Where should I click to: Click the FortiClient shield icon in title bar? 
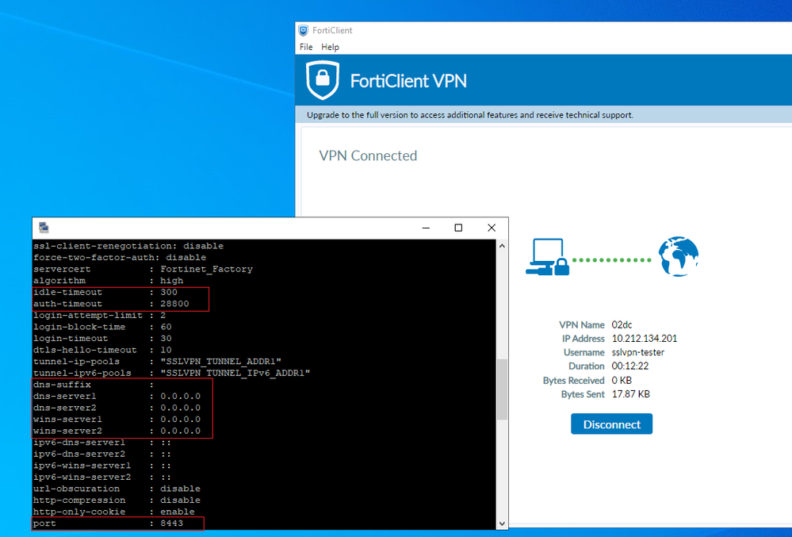[303, 30]
